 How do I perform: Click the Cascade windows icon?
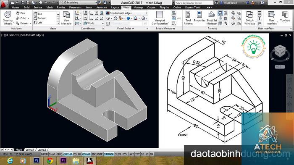(x=260, y=24)
